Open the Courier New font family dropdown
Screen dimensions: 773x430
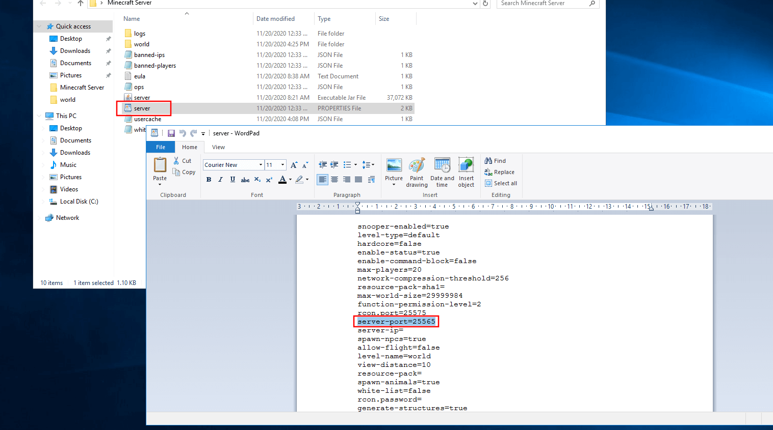click(x=261, y=165)
